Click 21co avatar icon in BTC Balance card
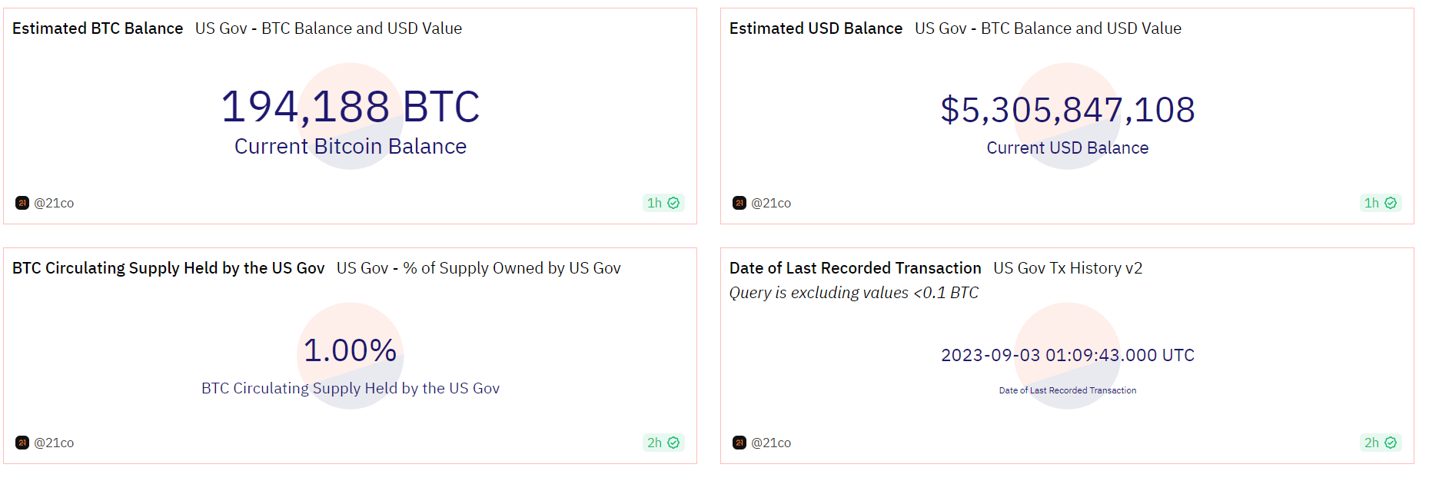This screenshot has width=1429, height=481. [x=22, y=203]
